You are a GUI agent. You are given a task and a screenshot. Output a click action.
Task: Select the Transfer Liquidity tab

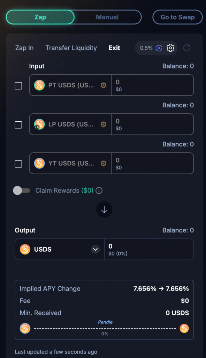[71, 48]
